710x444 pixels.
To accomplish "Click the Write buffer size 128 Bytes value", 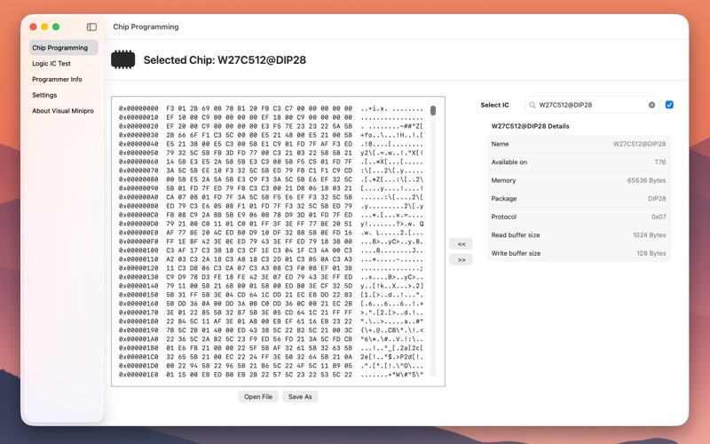I will pos(651,253).
